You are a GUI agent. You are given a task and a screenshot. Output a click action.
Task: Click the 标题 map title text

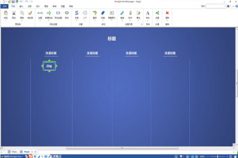(112, 39)
